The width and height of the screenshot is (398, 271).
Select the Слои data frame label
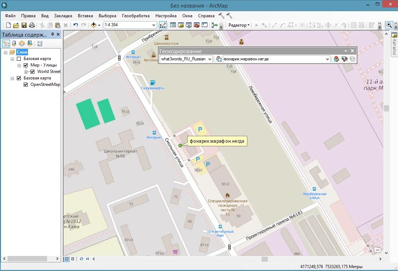22,52
